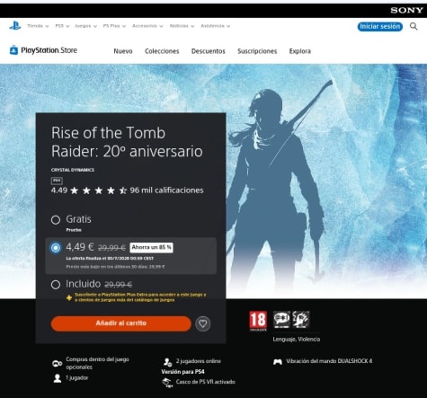Click the violence descriptor icon
The image size is (427, 398).
pos(301,320)
